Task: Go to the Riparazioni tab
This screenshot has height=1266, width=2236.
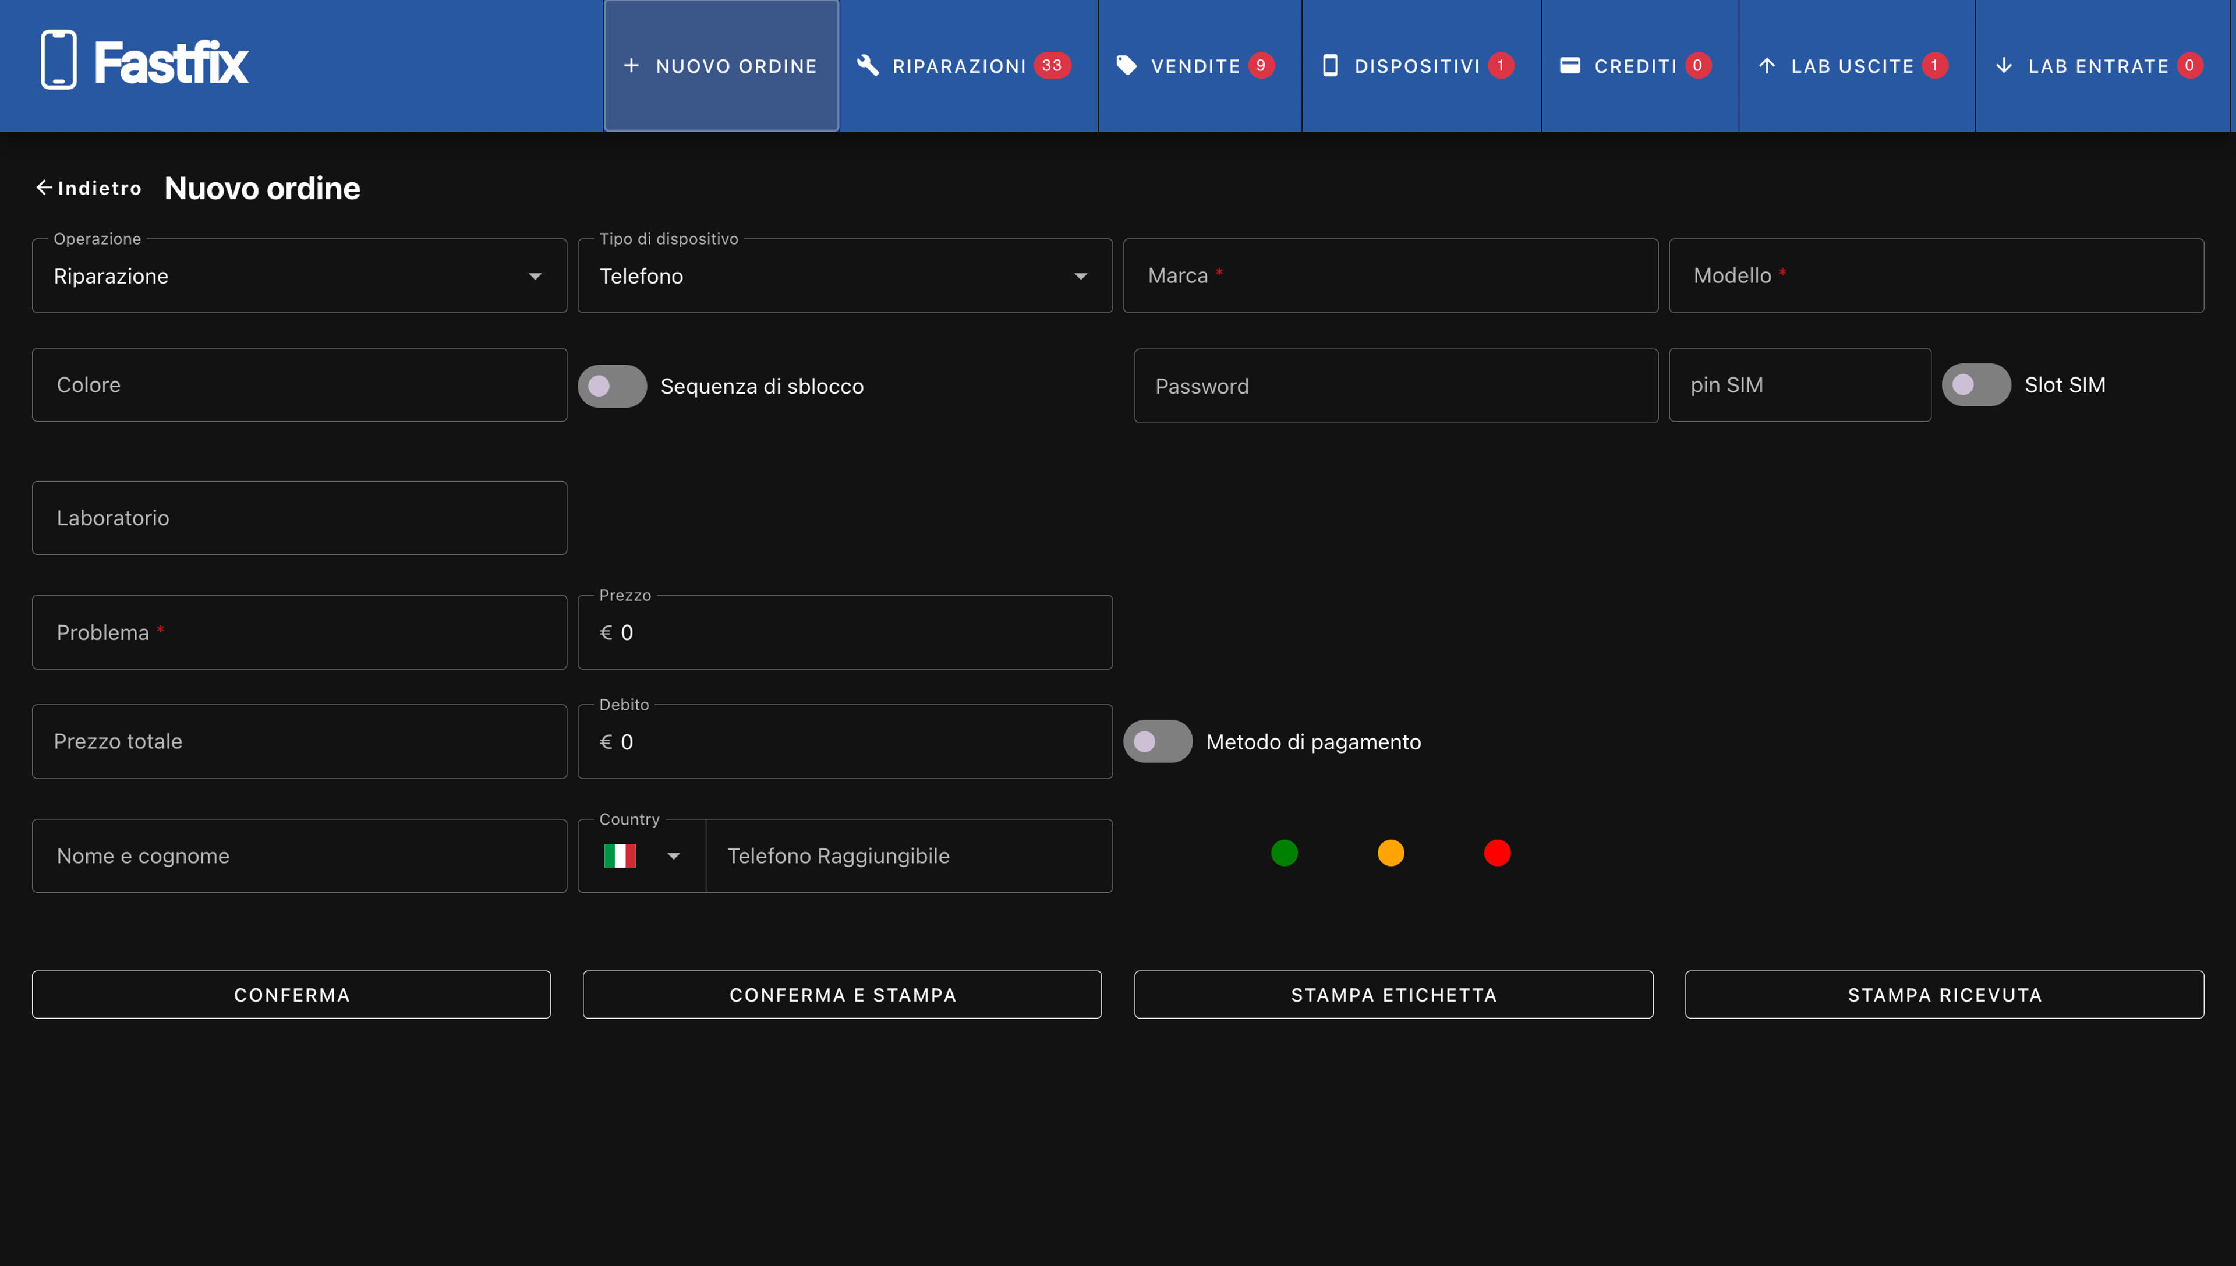Action: pos(968,66)
